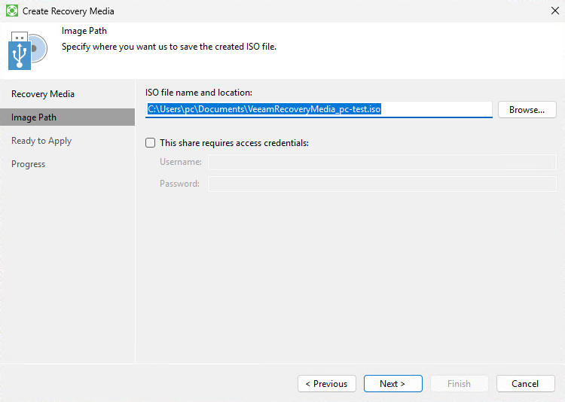
Task: Click the 'Create Recovery Media' window title
Action: pos(68,11)
